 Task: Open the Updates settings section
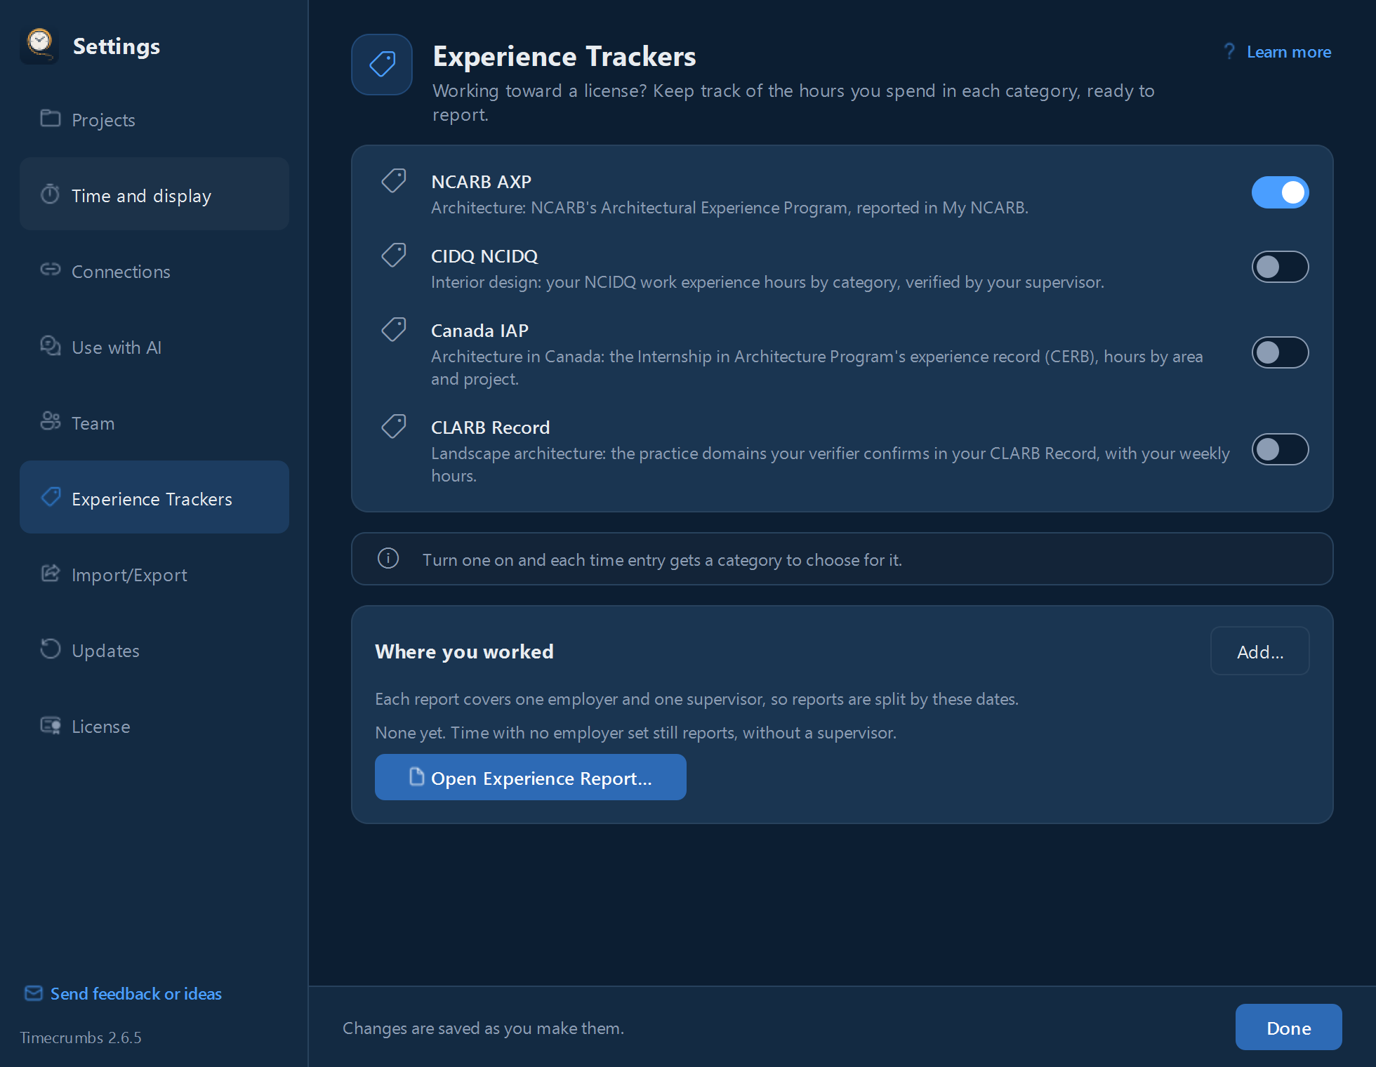tap(154, 650)
